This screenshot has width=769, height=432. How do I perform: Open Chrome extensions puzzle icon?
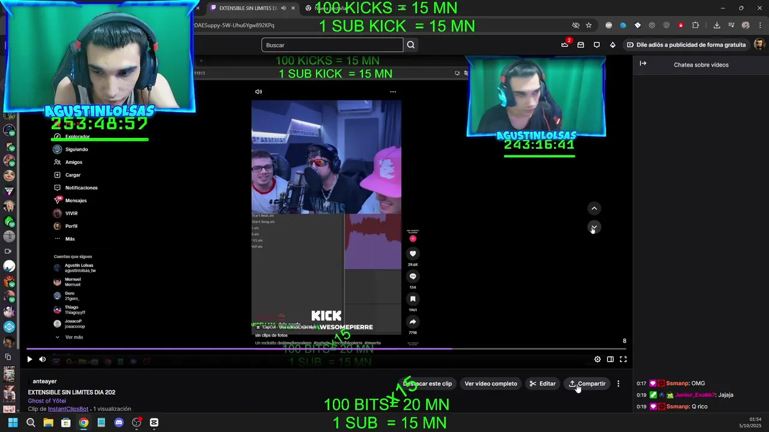coord(695,25)
